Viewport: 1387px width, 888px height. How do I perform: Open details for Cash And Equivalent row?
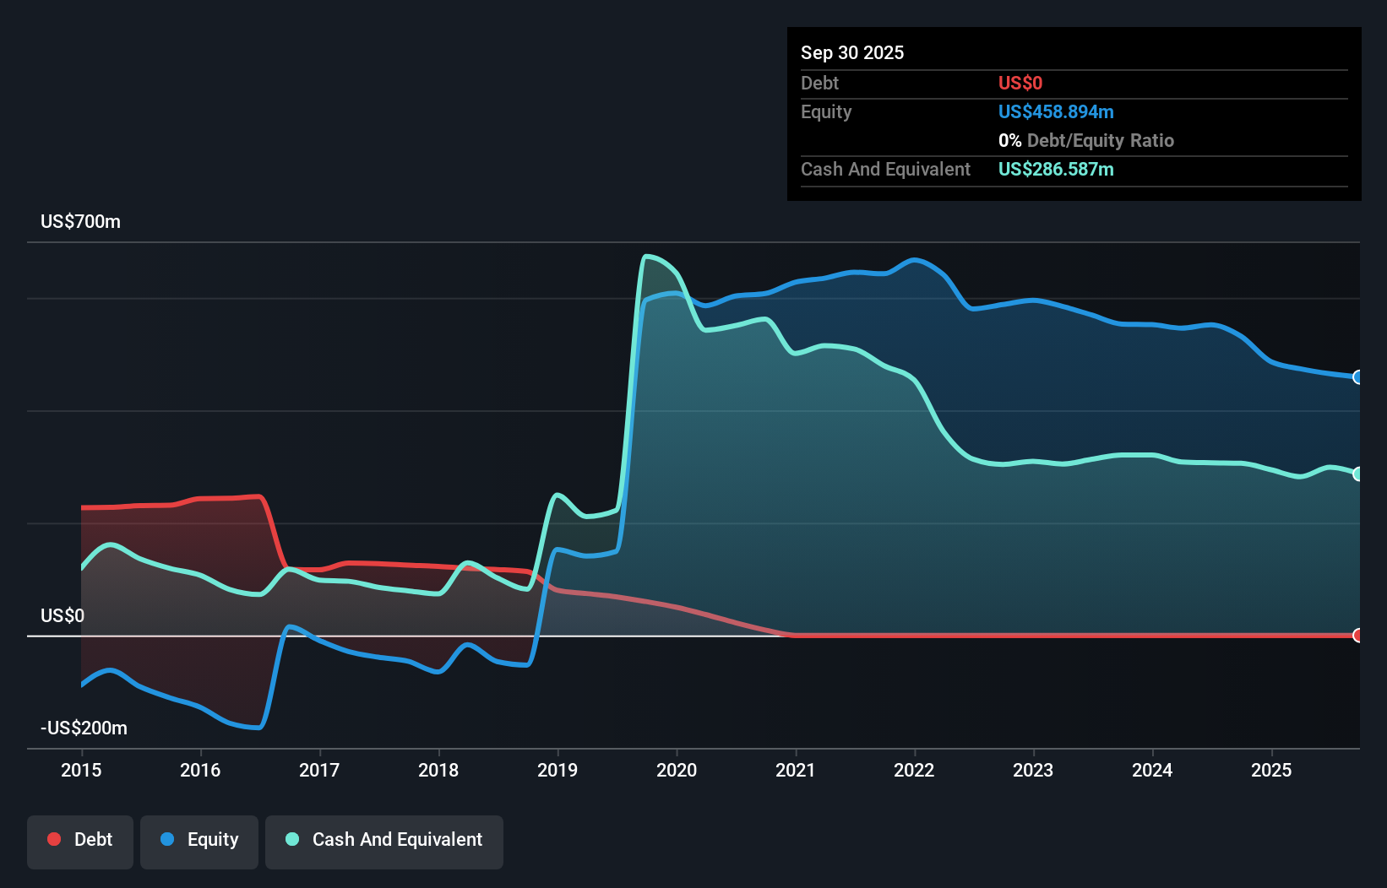885,169
